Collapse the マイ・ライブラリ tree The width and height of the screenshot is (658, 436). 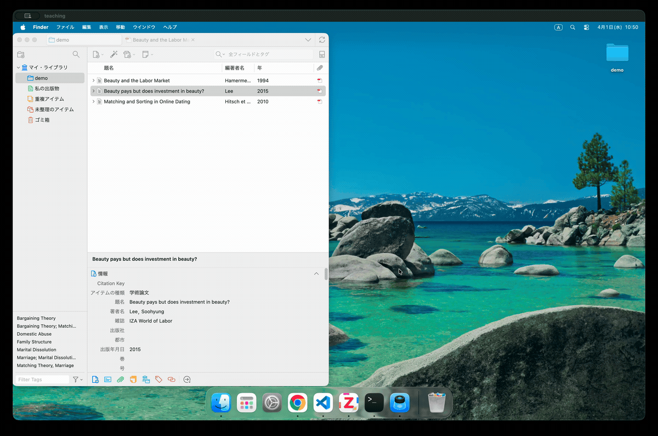tap(18, 68)
